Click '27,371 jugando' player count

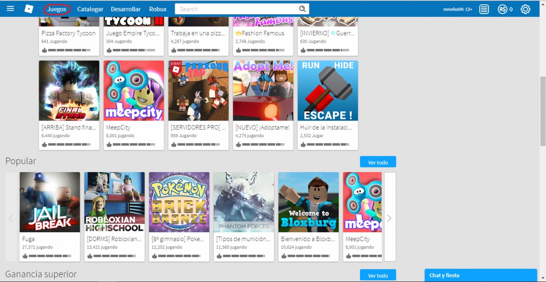coord(38,247)
